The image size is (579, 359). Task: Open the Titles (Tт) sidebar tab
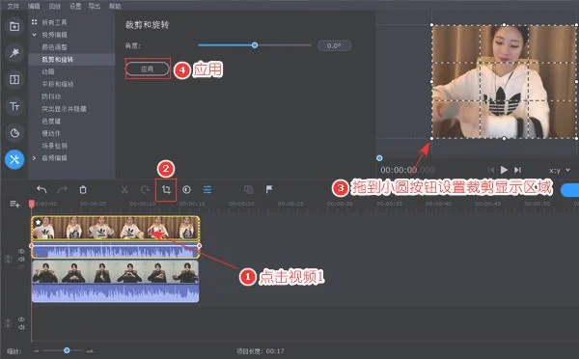[x=14, y=106]
